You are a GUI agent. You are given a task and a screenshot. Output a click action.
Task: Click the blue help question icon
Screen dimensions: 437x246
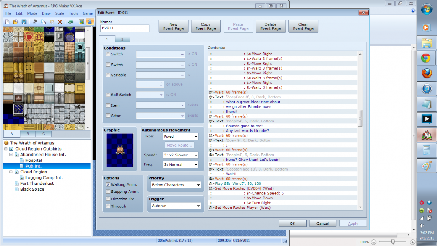(413, 11)
